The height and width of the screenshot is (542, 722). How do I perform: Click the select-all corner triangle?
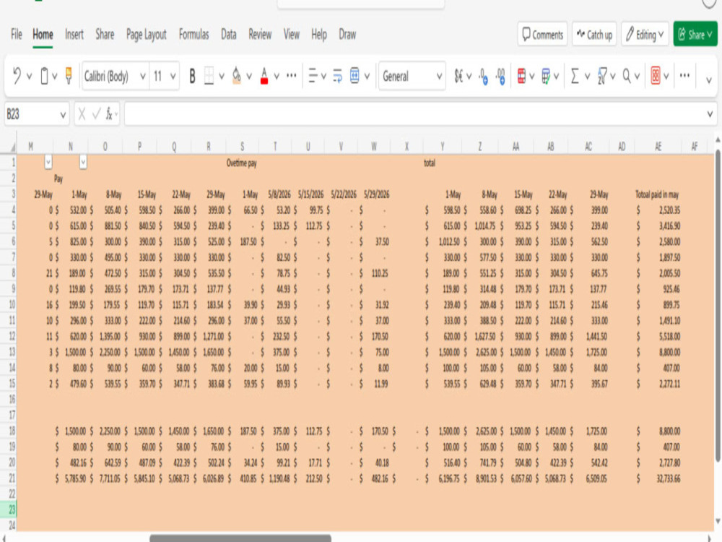tap(13, 147)
